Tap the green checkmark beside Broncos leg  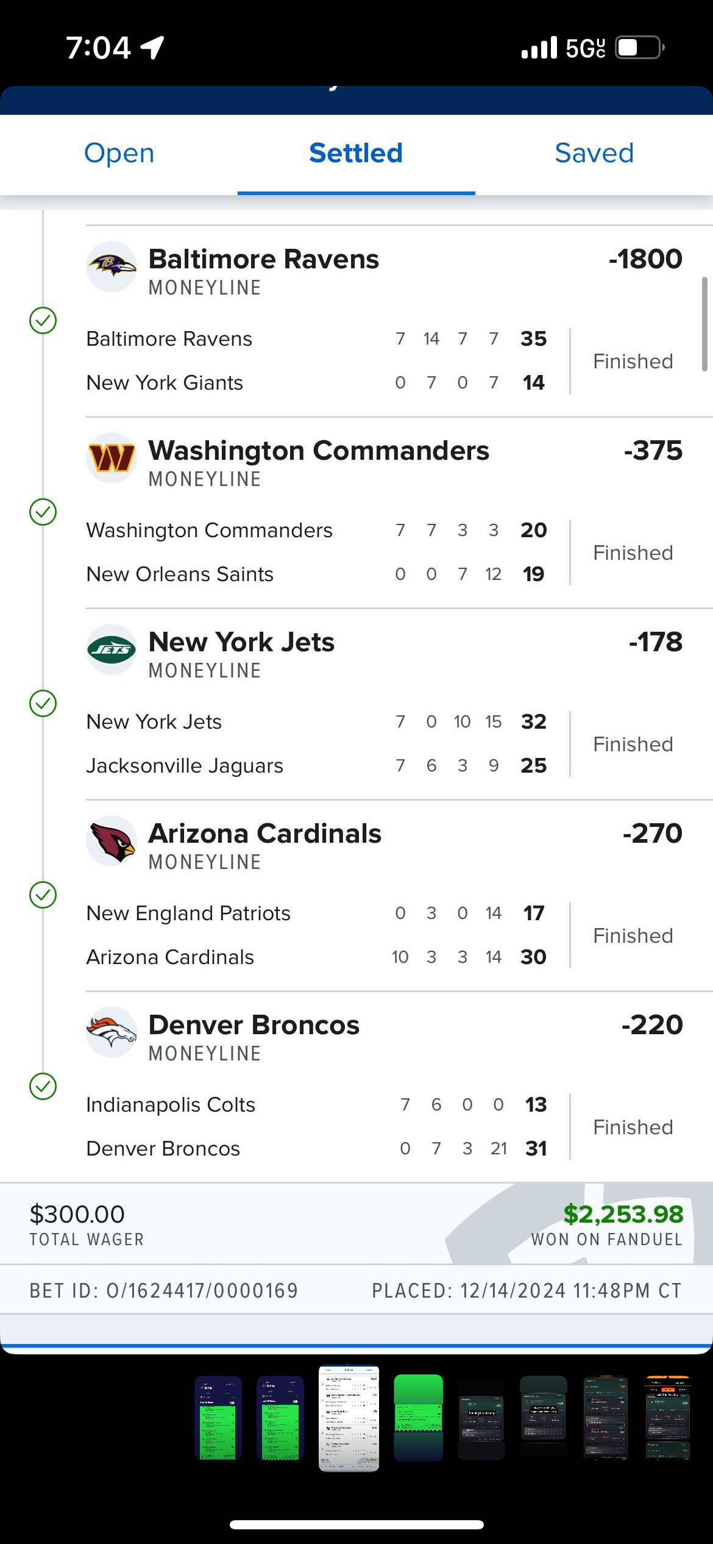pos(43,1087)
